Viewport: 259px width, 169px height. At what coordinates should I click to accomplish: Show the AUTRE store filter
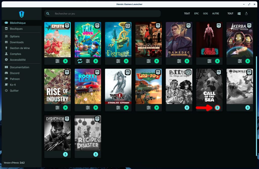215,14
